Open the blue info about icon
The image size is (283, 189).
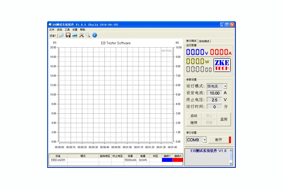(x=95, y=35)
